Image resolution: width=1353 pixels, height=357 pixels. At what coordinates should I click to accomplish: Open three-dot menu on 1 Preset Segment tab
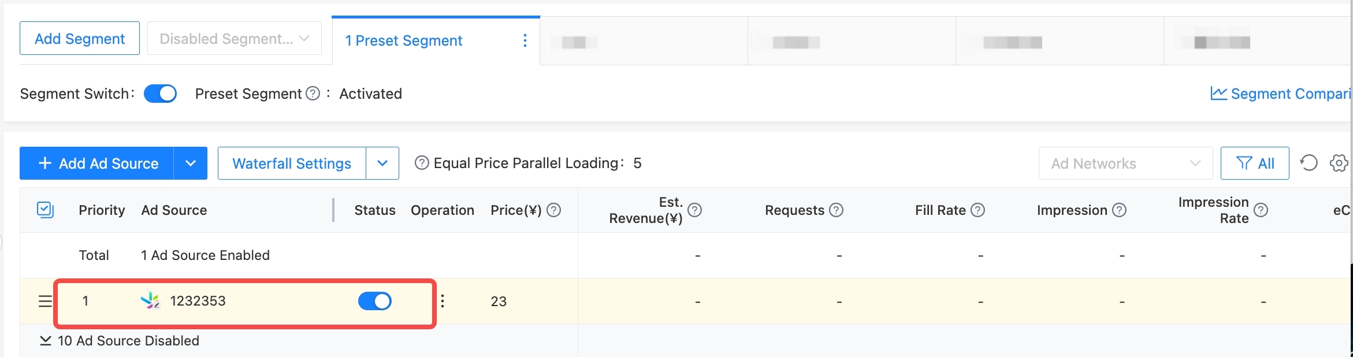point(525,40)
